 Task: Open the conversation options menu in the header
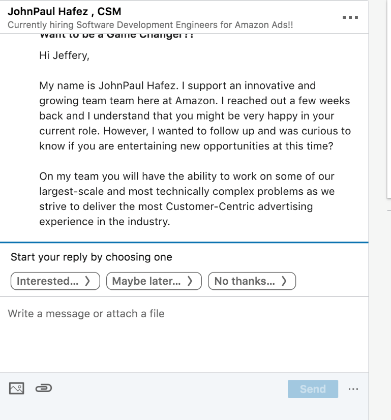click(350, 17)
